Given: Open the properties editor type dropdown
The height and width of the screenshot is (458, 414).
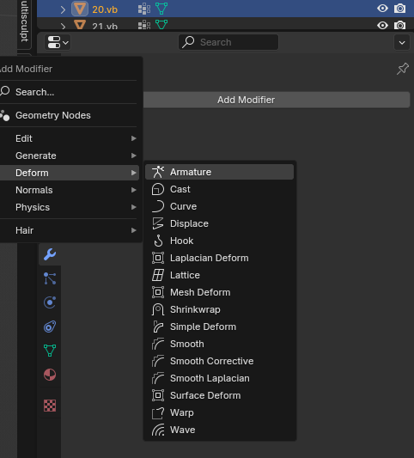Looking at the screenshot, I should coord(58,42).
